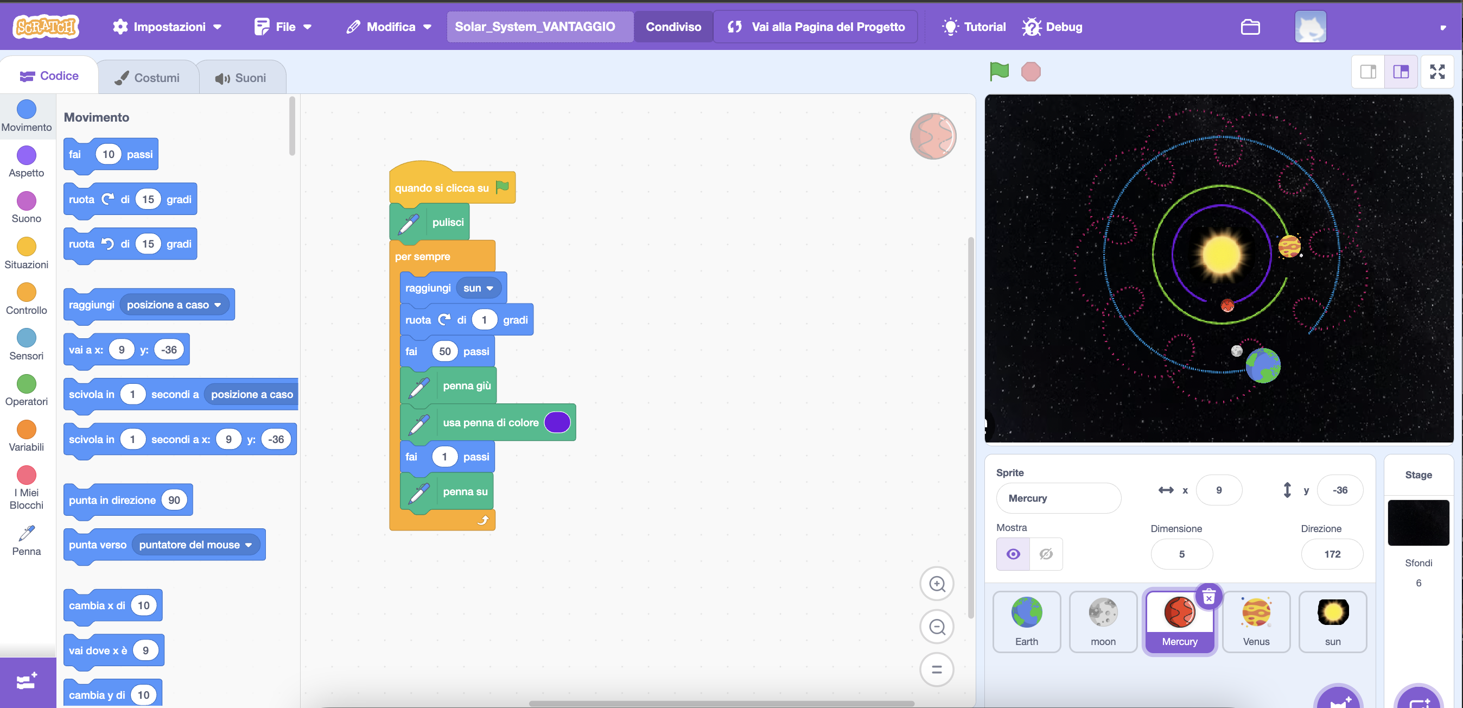Open My Stuff folder icon
The image size is (1463, 708).
pyautogui.click(x=1250, y=27)
